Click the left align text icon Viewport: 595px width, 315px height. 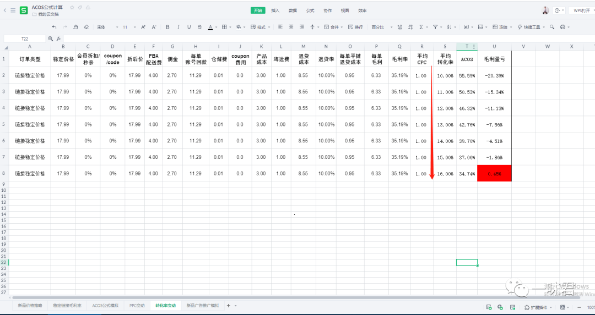coord(280,27)
